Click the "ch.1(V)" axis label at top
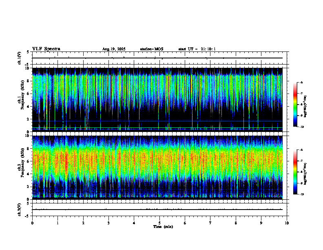 [20, 58]
